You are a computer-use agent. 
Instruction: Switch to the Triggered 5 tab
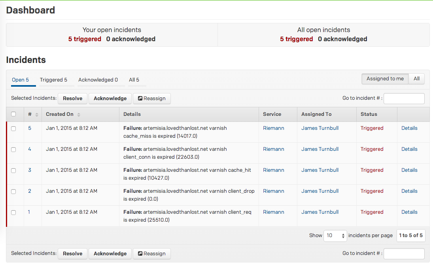coord(53,80)
